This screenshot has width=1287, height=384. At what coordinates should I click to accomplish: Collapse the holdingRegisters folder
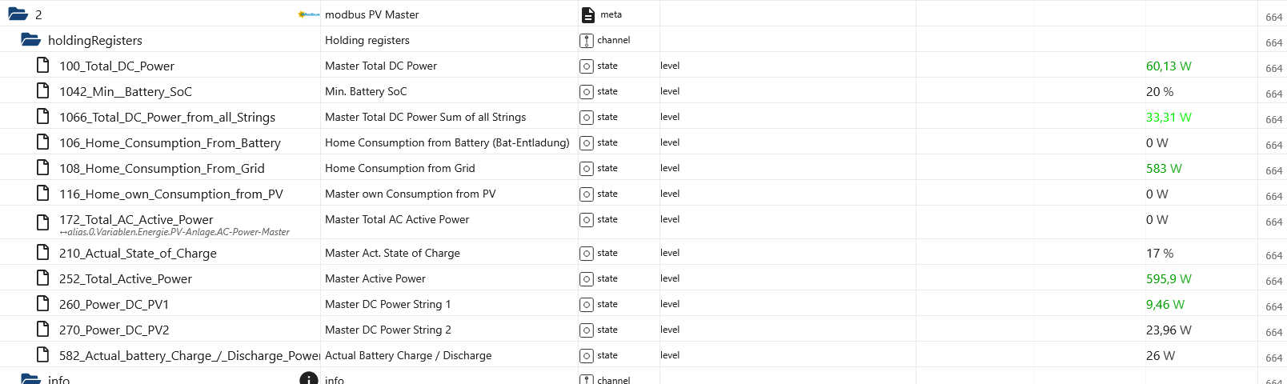click(x=30, y=40)
